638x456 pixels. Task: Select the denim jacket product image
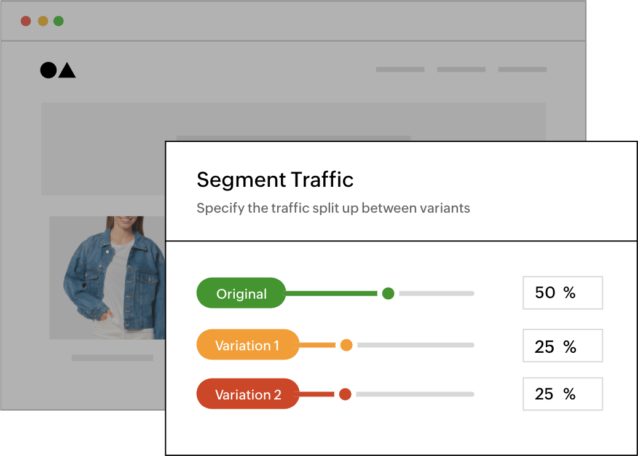108,277
